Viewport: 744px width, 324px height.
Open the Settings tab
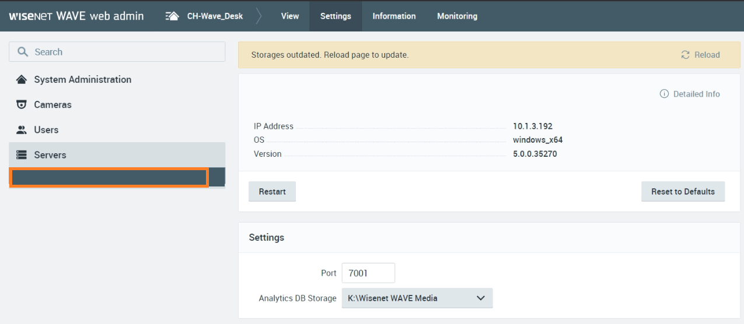point(336,16)
